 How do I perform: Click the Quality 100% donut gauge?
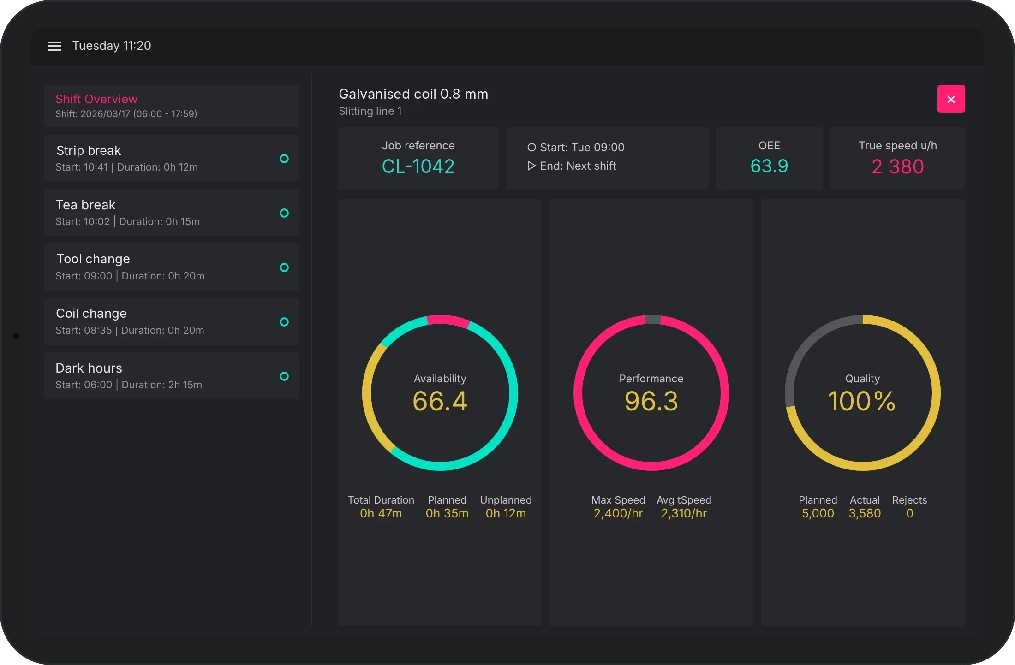pyautogui.click(x=863, y=393)
